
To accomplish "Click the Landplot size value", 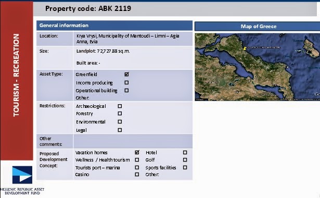I will tap(103, 51).
